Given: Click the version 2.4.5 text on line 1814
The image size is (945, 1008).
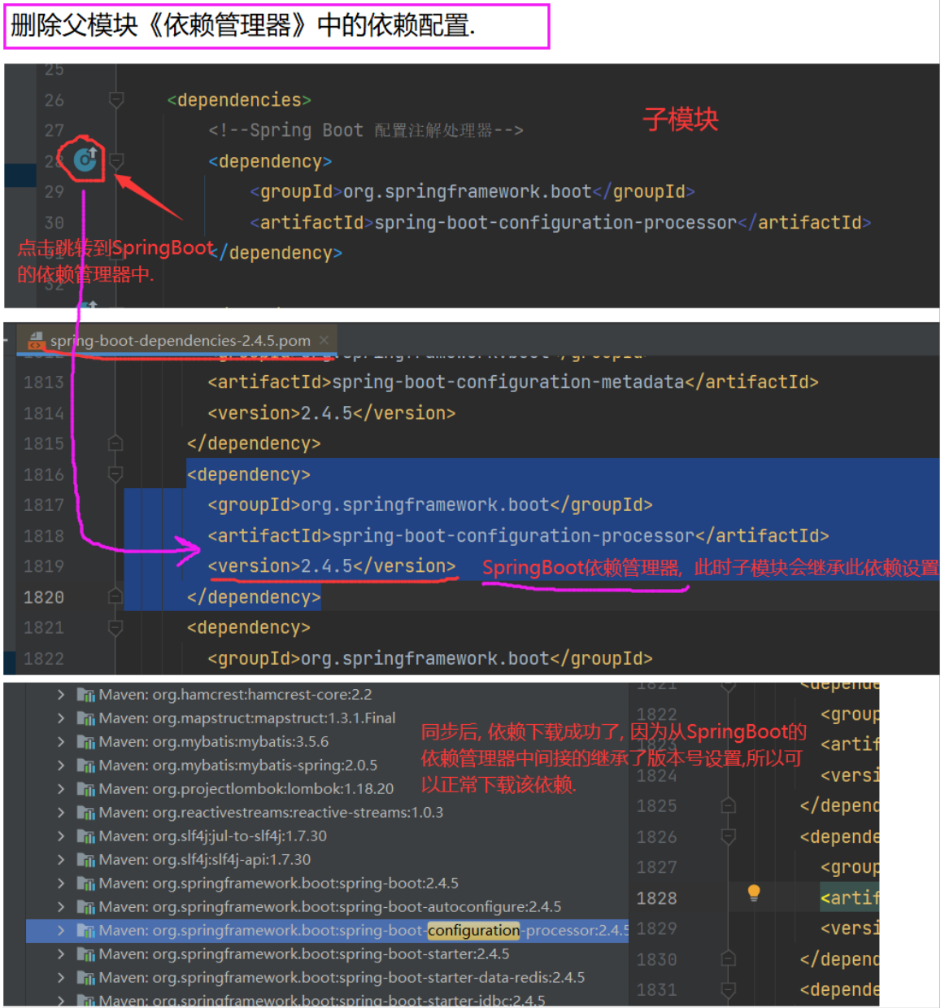Looking at the screenshot, I should [x=332, y=413].
